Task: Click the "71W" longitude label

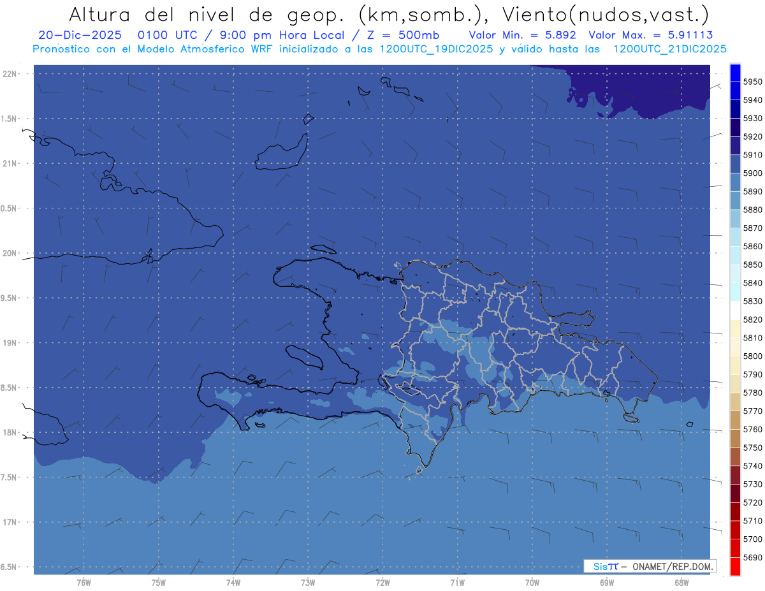Action: point(457,582)
